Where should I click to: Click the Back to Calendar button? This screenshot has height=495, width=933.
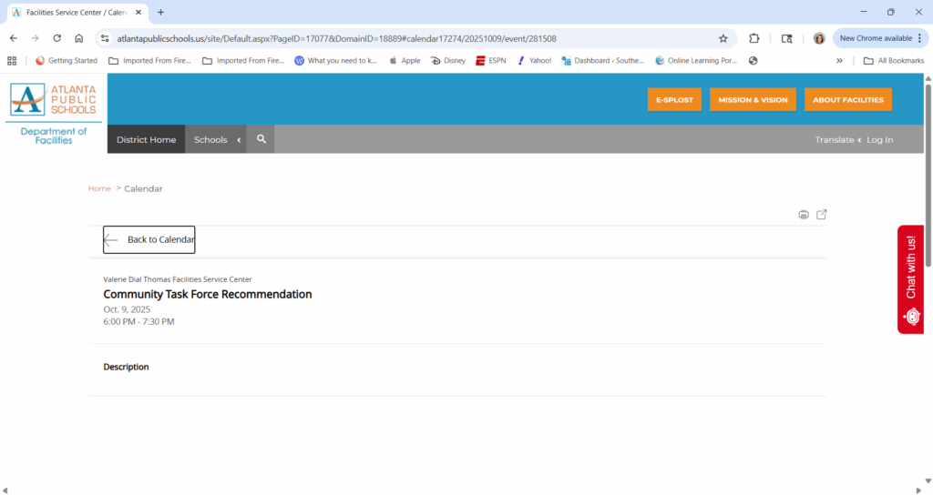149,239
